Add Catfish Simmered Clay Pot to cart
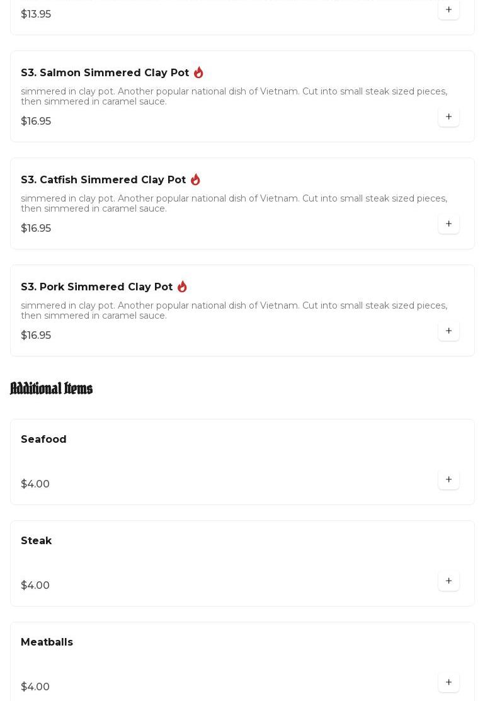This screenshot has width=485, height=701. [448, 224]
